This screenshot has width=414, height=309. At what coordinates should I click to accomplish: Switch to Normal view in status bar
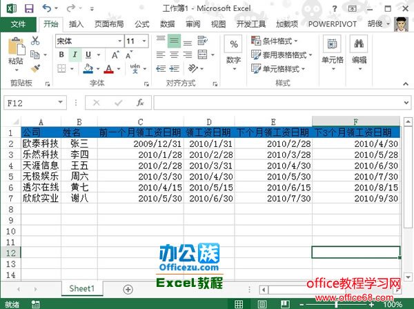click(239, 304)
